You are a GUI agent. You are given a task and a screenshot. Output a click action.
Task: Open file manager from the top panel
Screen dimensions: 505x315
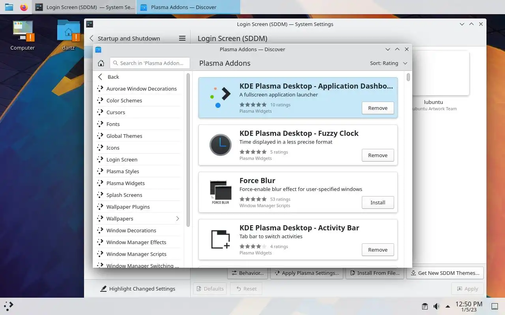tap(9, 7)
